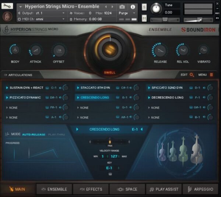Screen dimensions: 221x197
Task: Click the BODY knob
Action: (x=15, y=50)
